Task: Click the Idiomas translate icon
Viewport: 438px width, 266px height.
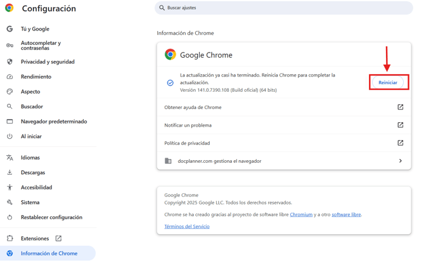Action: (10, 158)
